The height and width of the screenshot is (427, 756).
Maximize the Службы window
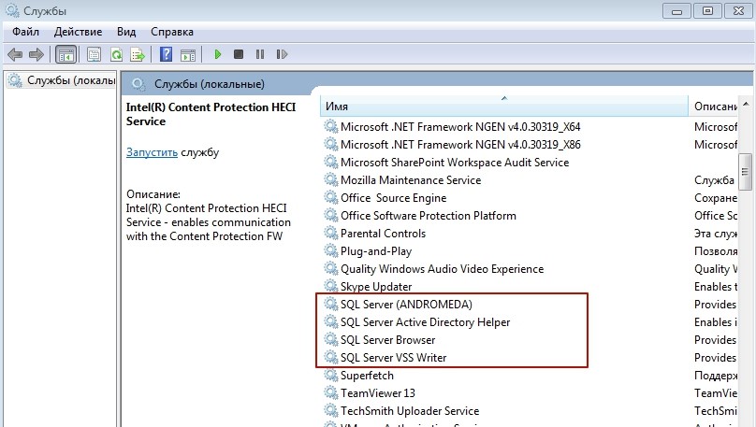coord(707,10)
